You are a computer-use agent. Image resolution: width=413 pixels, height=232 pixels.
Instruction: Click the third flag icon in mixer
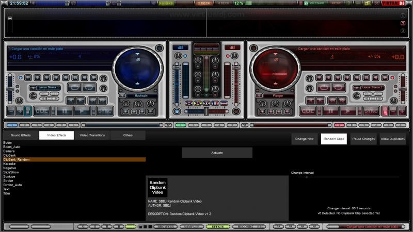pyautogui.click(x=206, y=103)
